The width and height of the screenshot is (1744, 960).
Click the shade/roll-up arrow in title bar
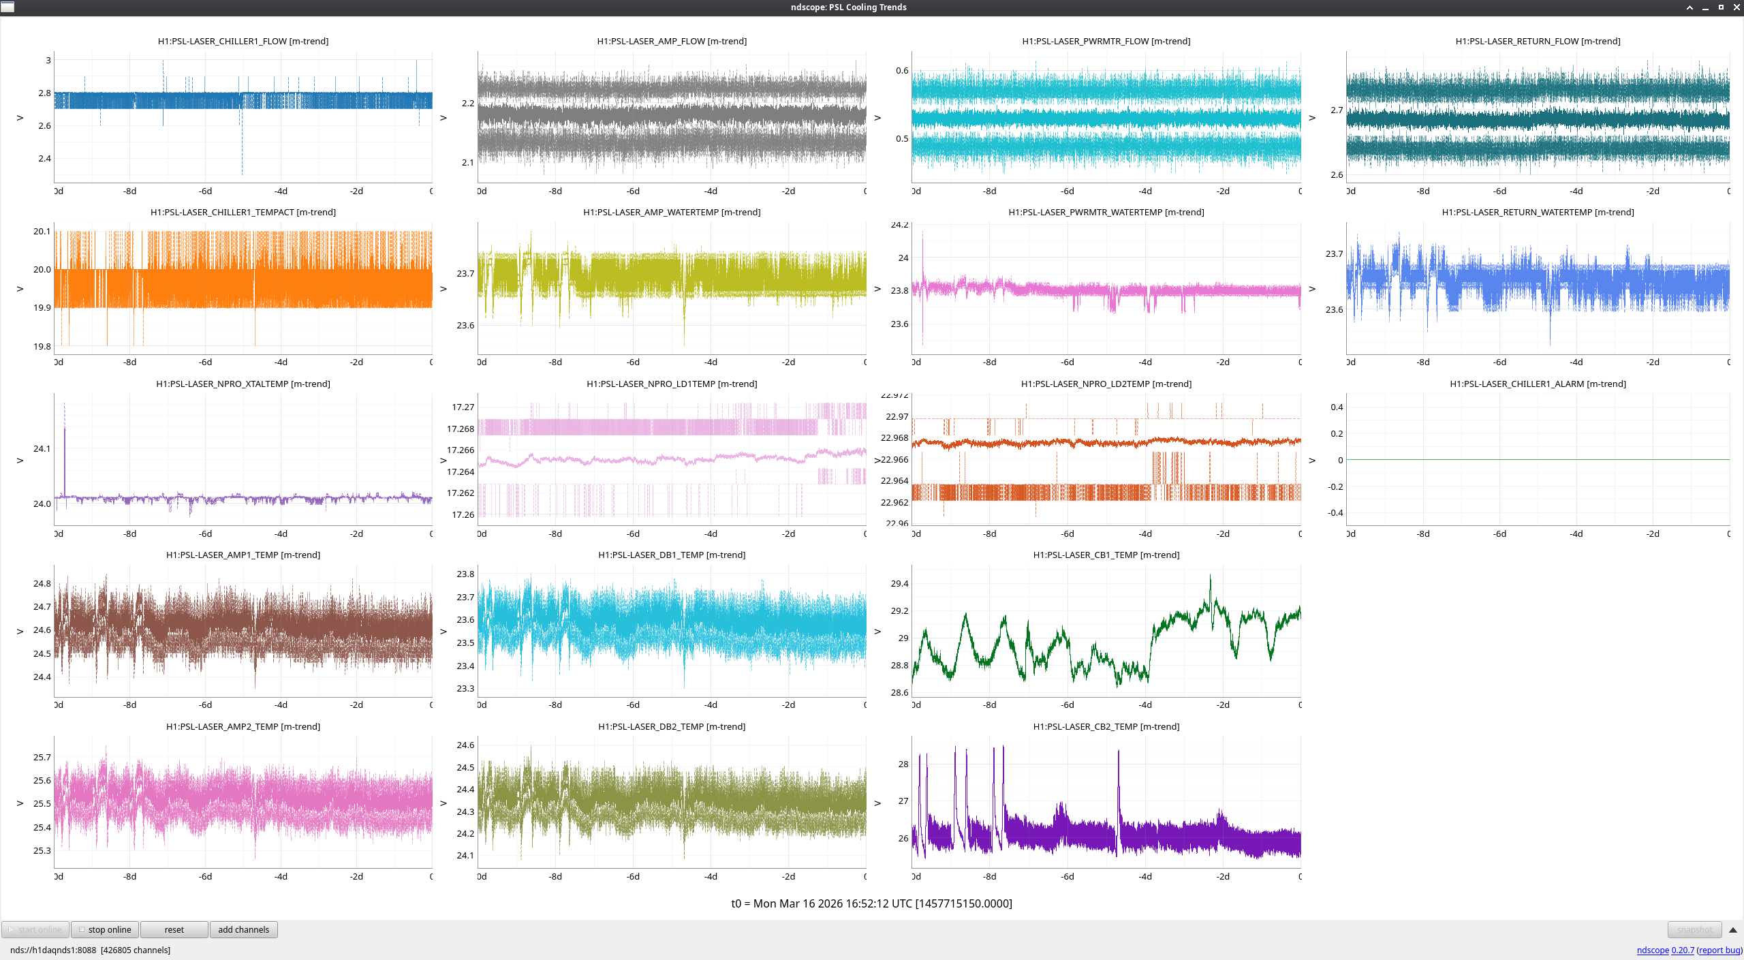(1689, 7)
